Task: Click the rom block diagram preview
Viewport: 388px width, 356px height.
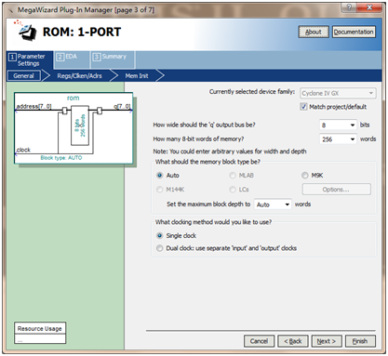Action: 74,128
